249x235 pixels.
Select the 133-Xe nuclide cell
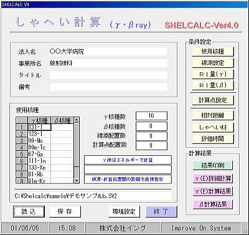pyautogui.click(x=39, y=168)
